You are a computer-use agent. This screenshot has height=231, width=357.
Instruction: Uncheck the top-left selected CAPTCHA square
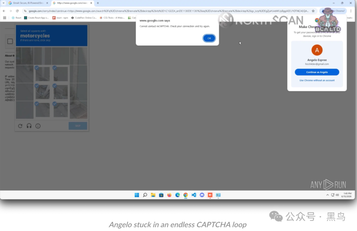(x=43, y=74)
